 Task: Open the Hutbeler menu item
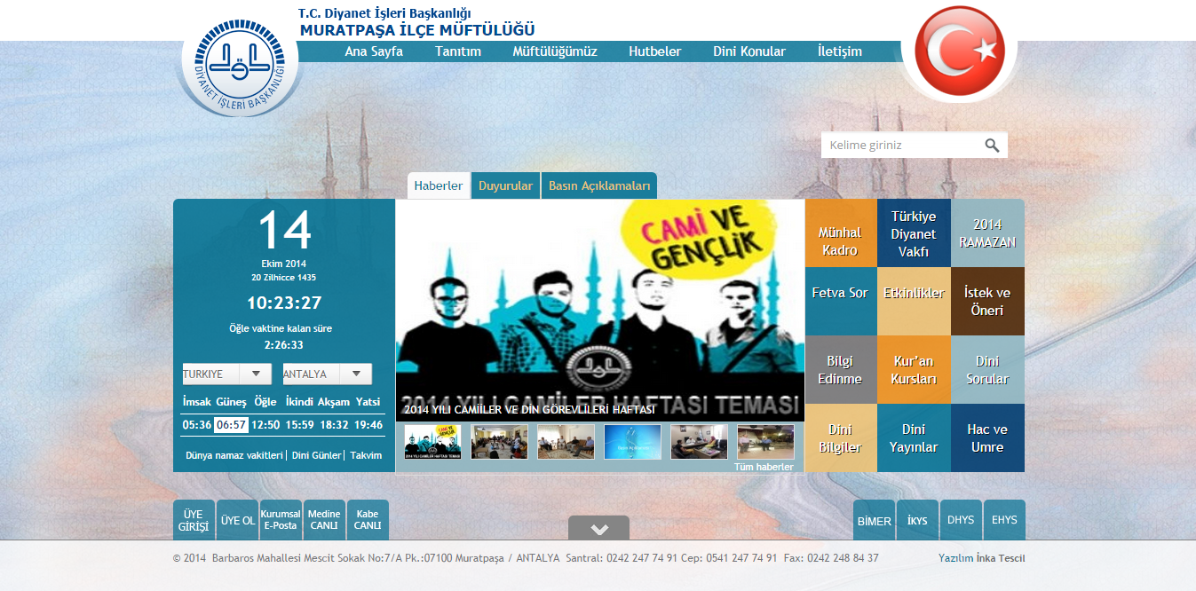[654, 51]
